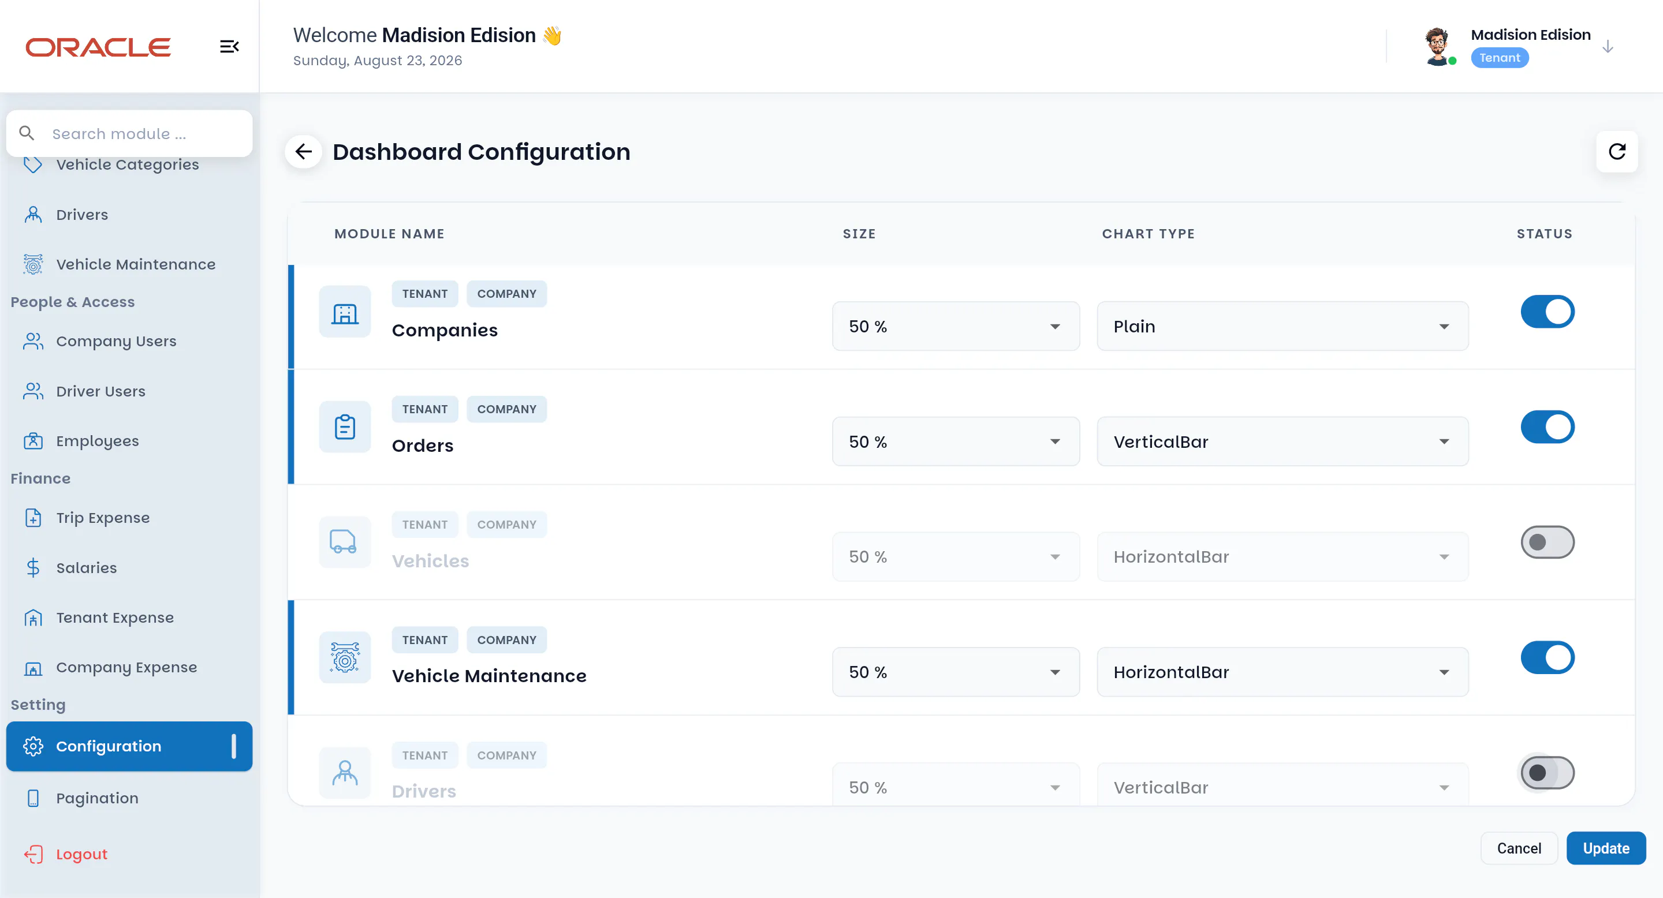
Task: Open Pagination settings menu item
Action: click(129, 798)
